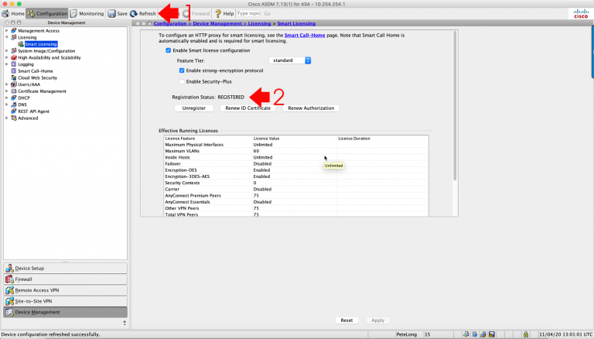This screenshot has height=339, width=594.
Task: Click the third status bar icon after 15
Action: [x=483, y=334]
